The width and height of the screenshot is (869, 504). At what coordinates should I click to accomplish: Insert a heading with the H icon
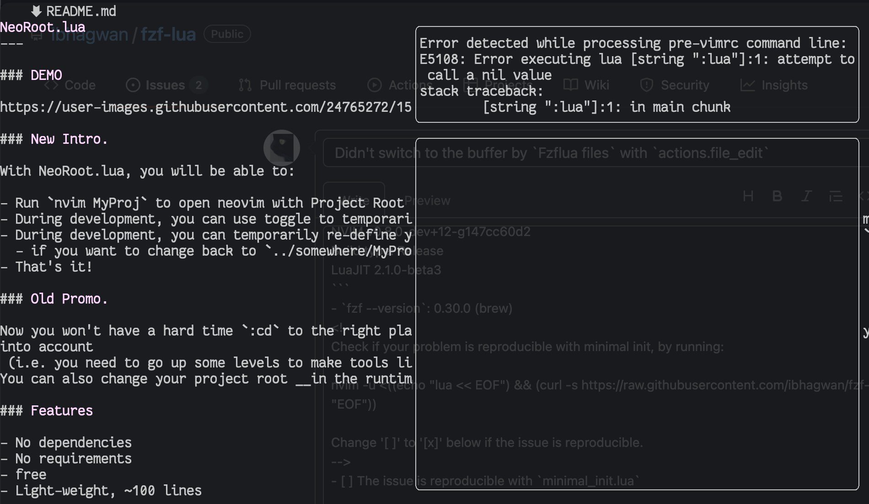click(749, 196)
